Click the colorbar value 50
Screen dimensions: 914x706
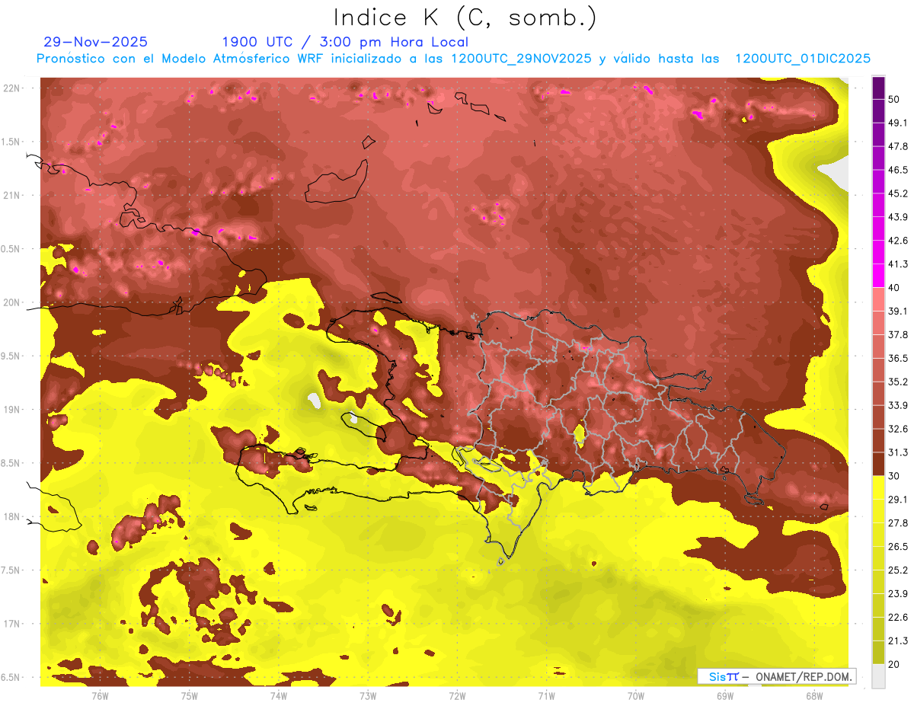(x=895, y=99)
